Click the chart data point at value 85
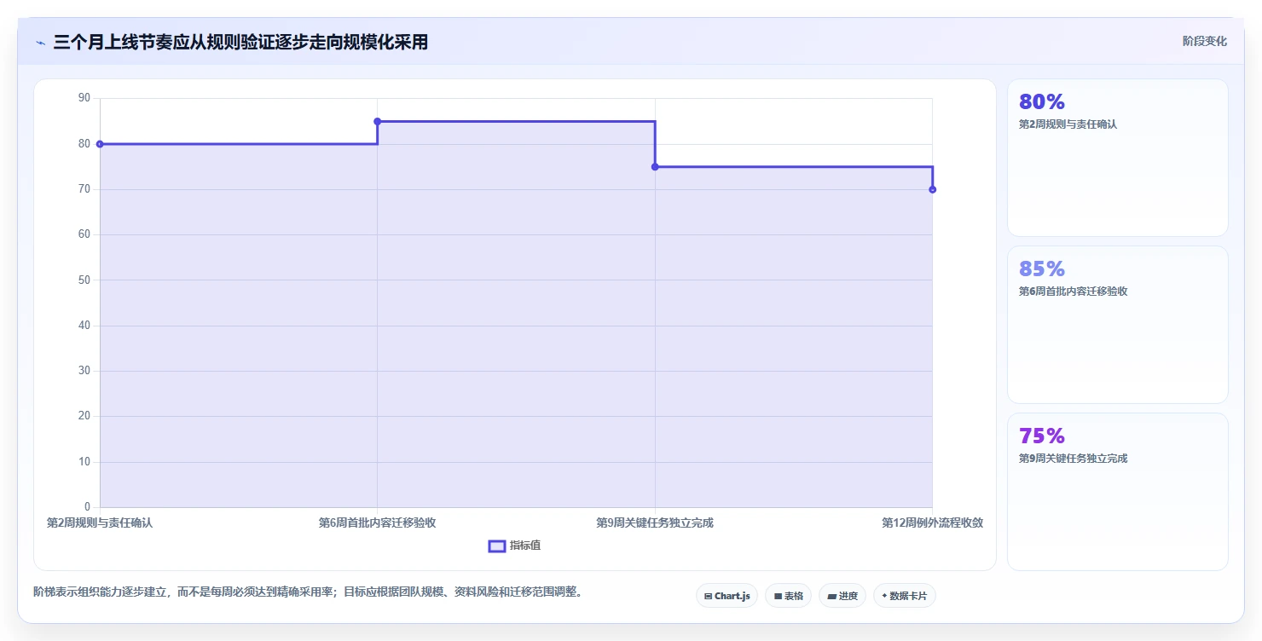This screenshot has height=641, width=1262. tap(377, 121)
